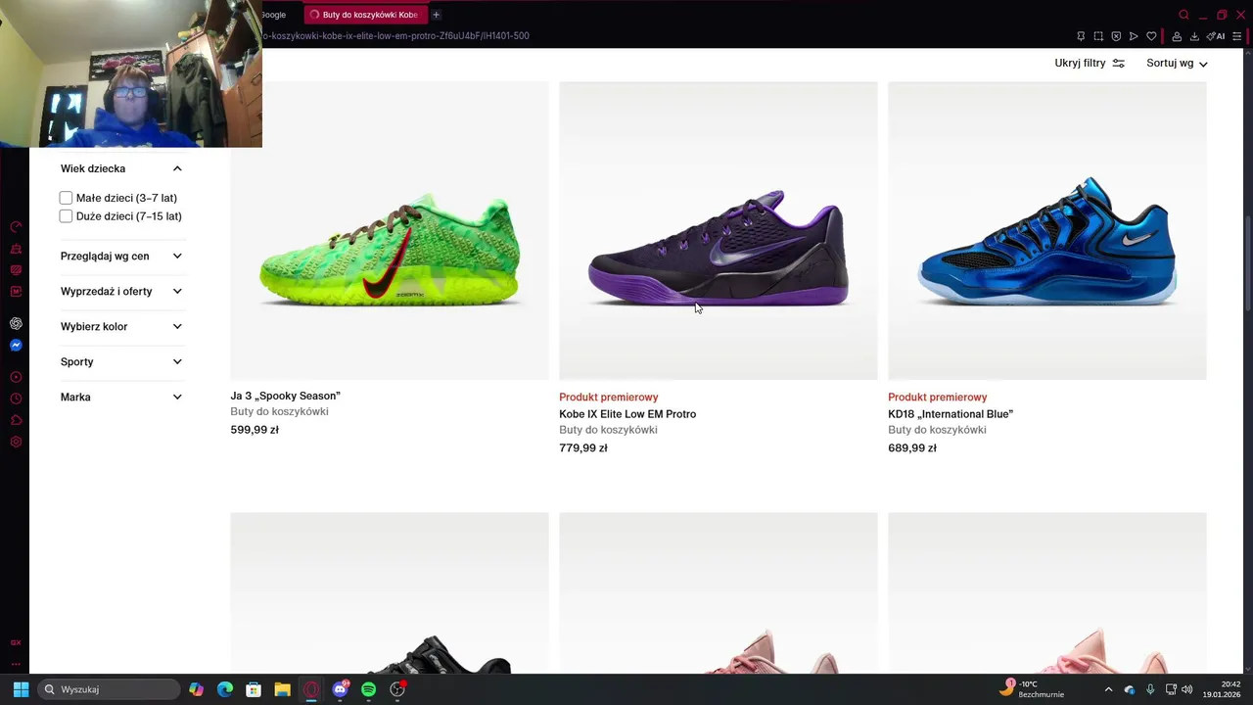This screenshot has height=705, width=1253.
Task: Click the Windows Start button
Action: tap(21, 689)
